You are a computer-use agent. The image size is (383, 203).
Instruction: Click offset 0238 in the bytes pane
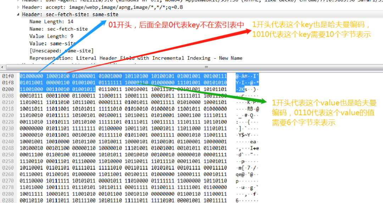8,135
